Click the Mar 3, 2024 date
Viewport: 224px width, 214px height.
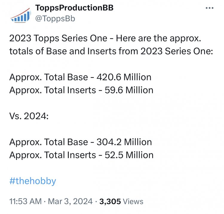point(70,201)
